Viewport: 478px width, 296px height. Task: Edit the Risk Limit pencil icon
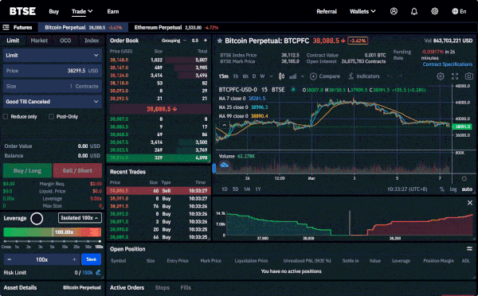(x=98, y=273)
